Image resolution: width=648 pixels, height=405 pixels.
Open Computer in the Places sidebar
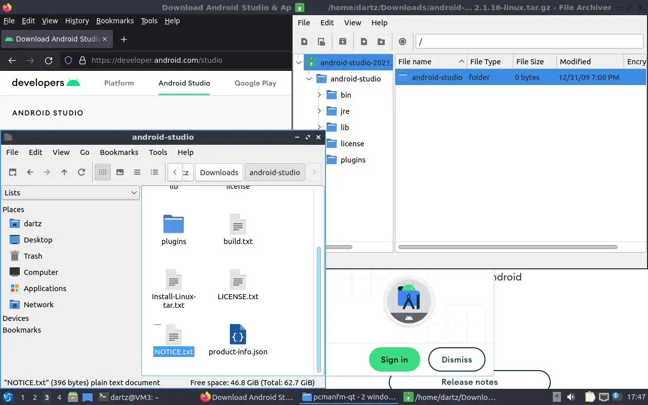pyautogui.click(x=41, y=272)
